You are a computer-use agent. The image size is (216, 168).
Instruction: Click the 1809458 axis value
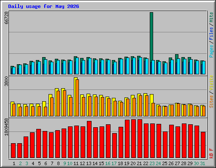[6, 127]
